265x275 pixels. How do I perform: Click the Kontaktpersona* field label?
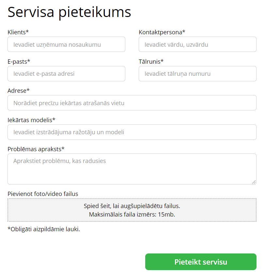coord(162,32)
